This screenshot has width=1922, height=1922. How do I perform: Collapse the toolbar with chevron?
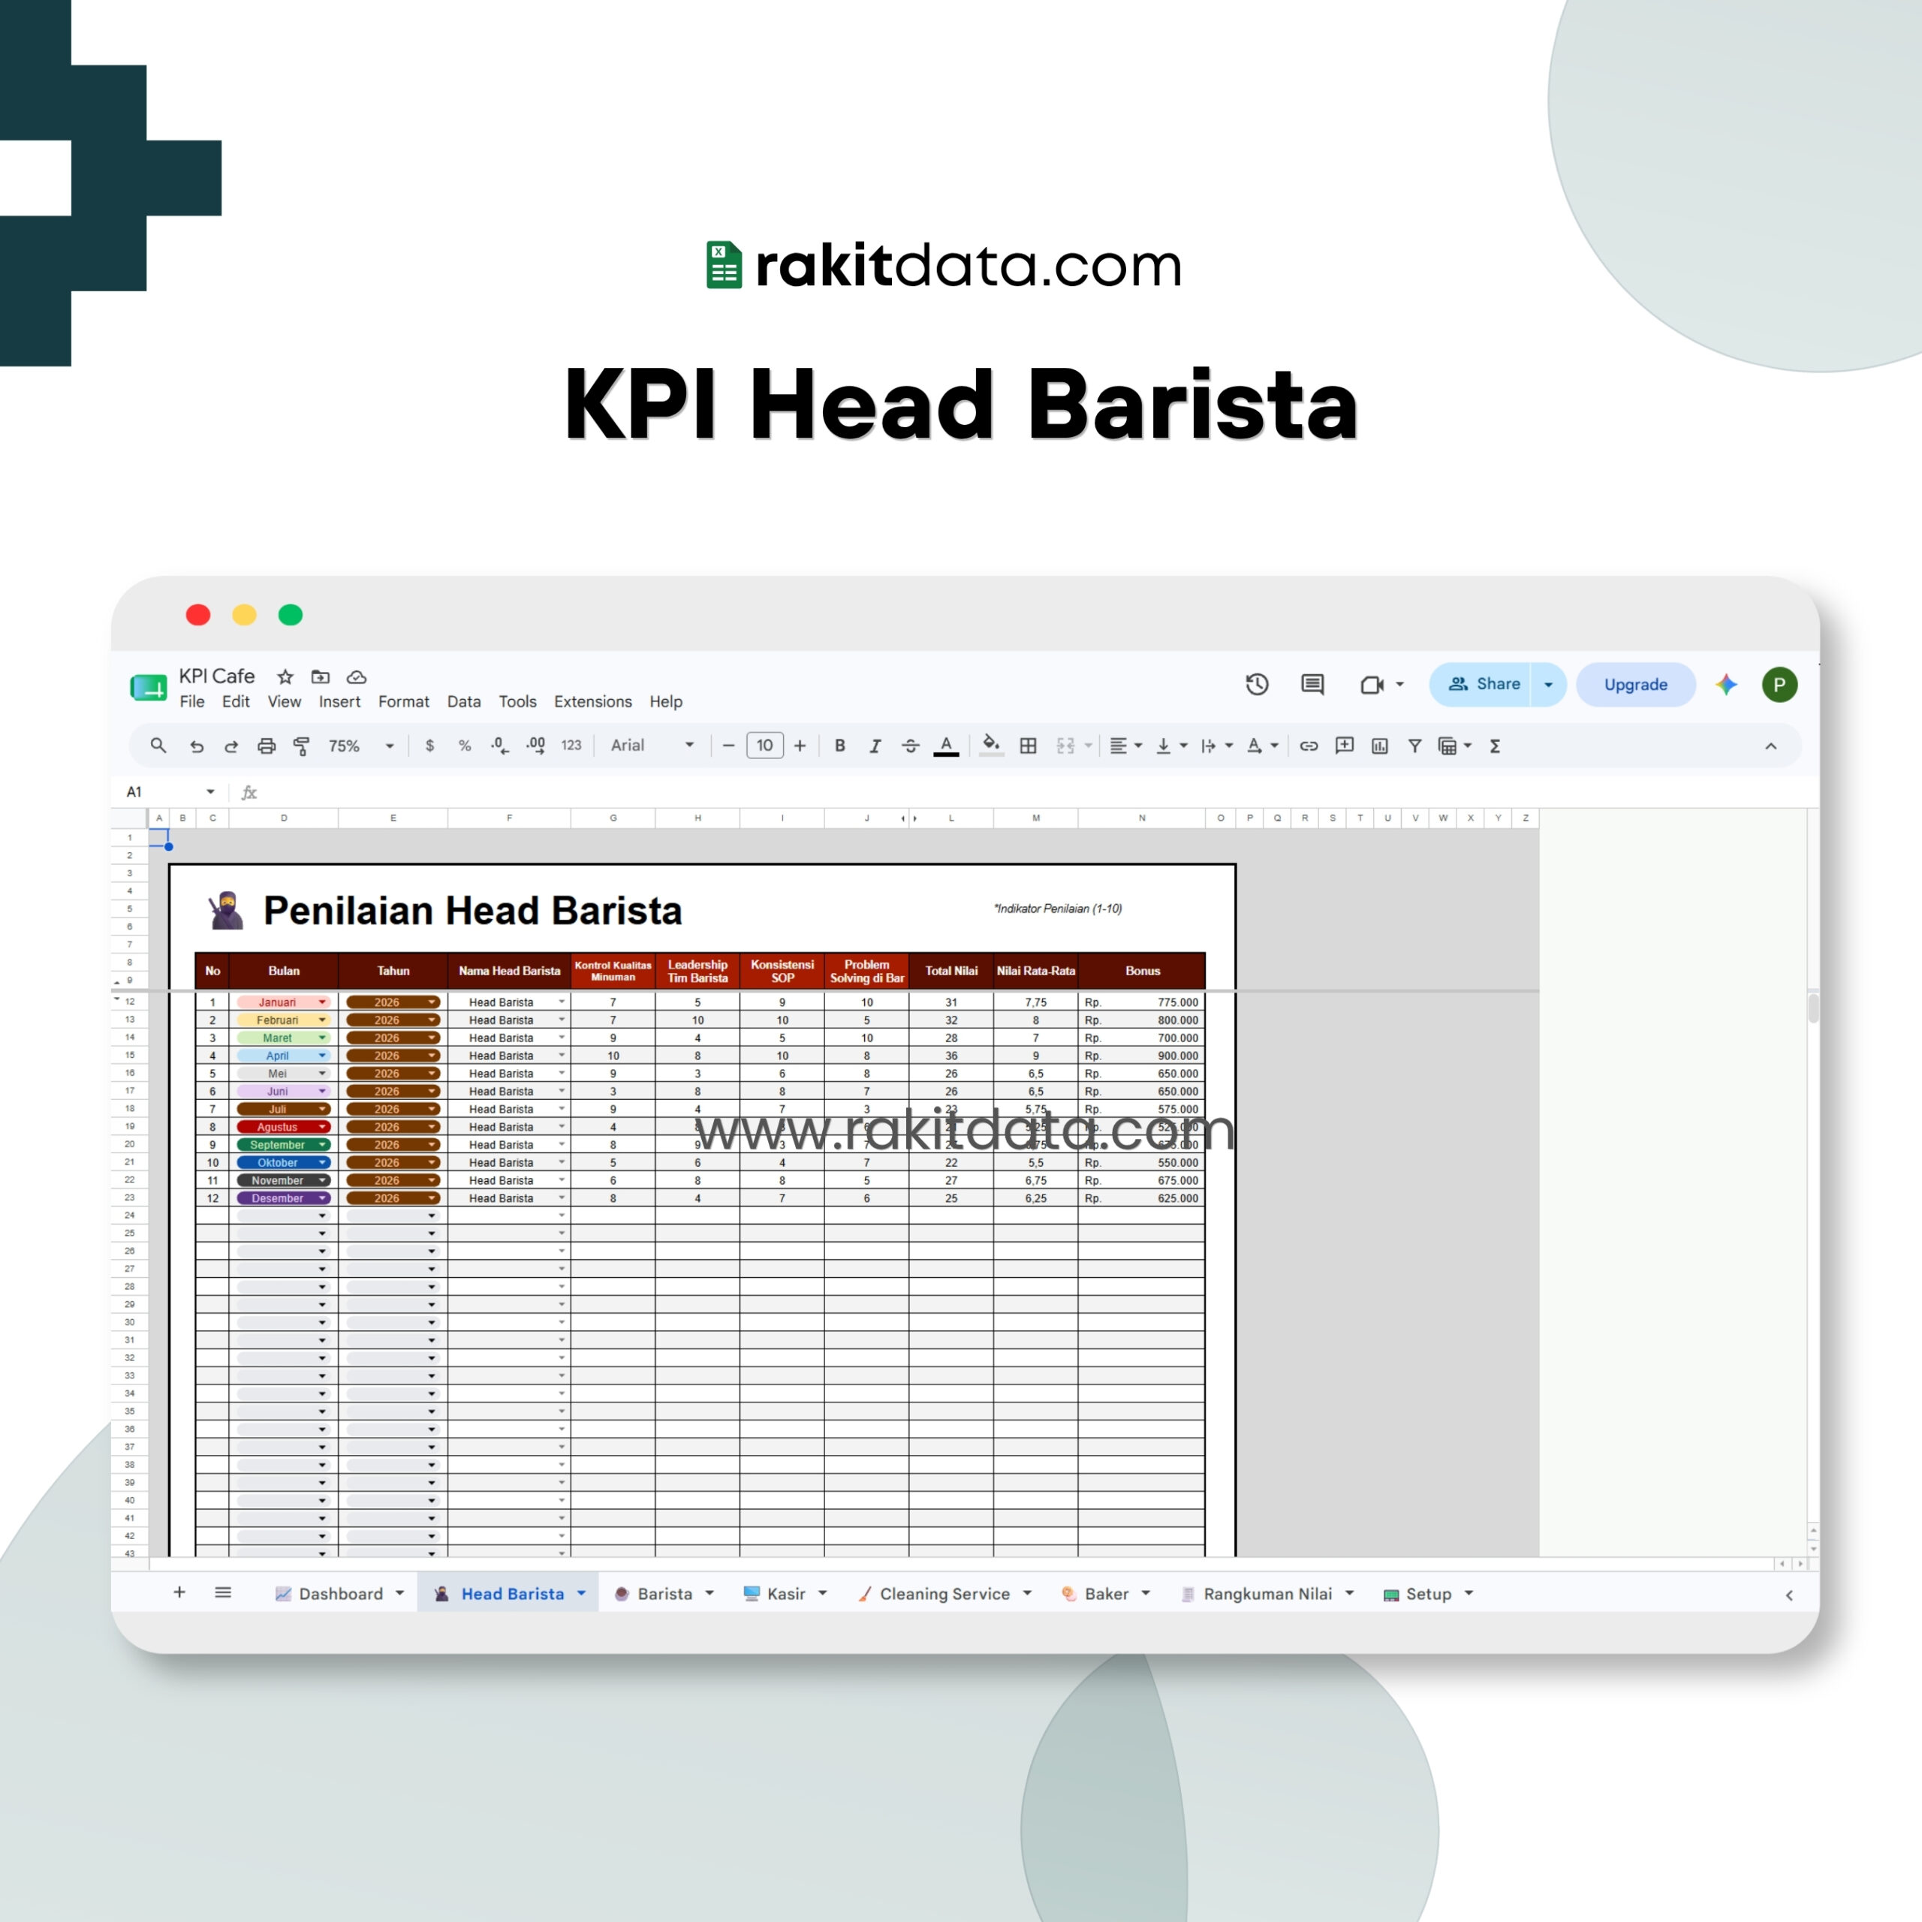coord(1771,746)
